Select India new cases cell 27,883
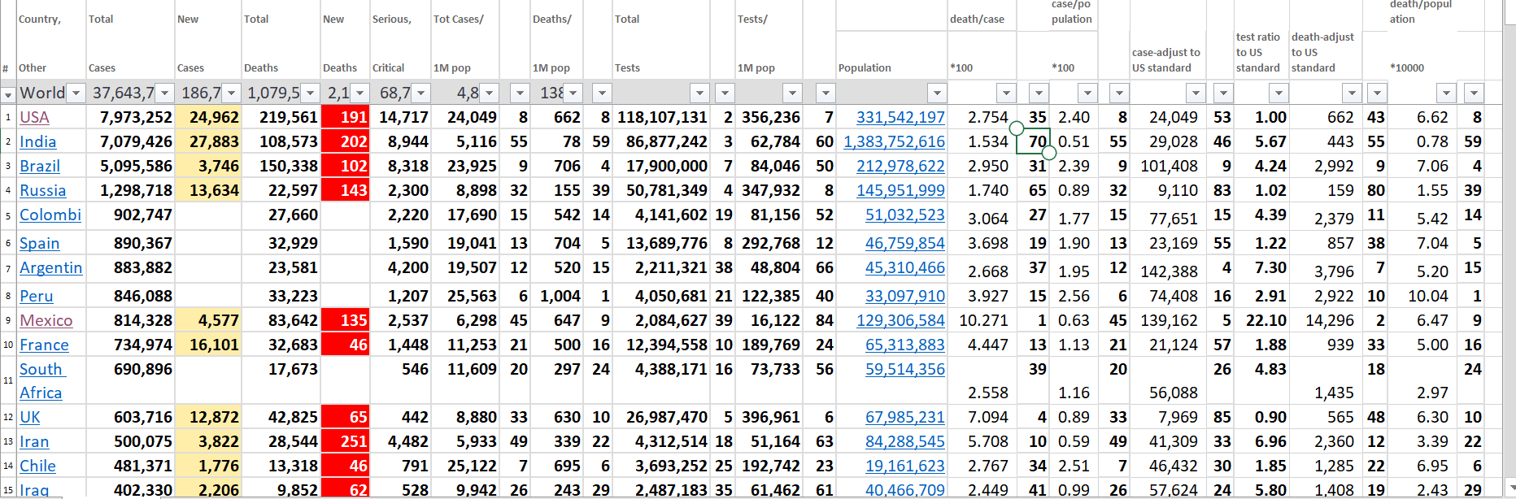Image resolution: width=1516 pixels, height=499 pixels. coord(208,141)
